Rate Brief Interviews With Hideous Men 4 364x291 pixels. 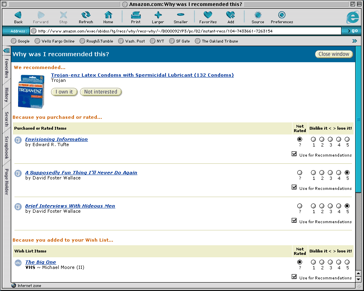(339, 206)
